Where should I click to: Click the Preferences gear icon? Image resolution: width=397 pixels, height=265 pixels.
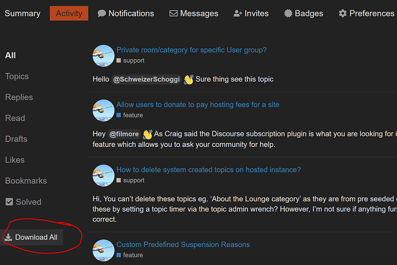(343, 13)
